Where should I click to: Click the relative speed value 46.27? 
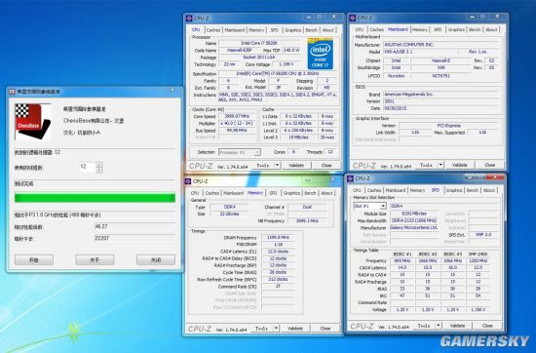(x=134, y=226)
